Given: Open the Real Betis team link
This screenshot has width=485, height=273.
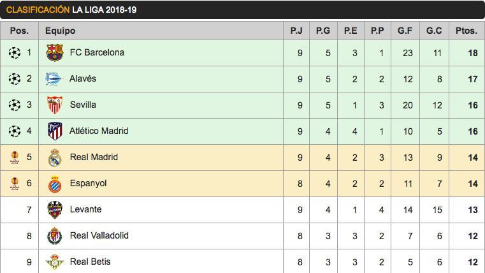Looking at the screenshot, I should [x=90, y=262].
